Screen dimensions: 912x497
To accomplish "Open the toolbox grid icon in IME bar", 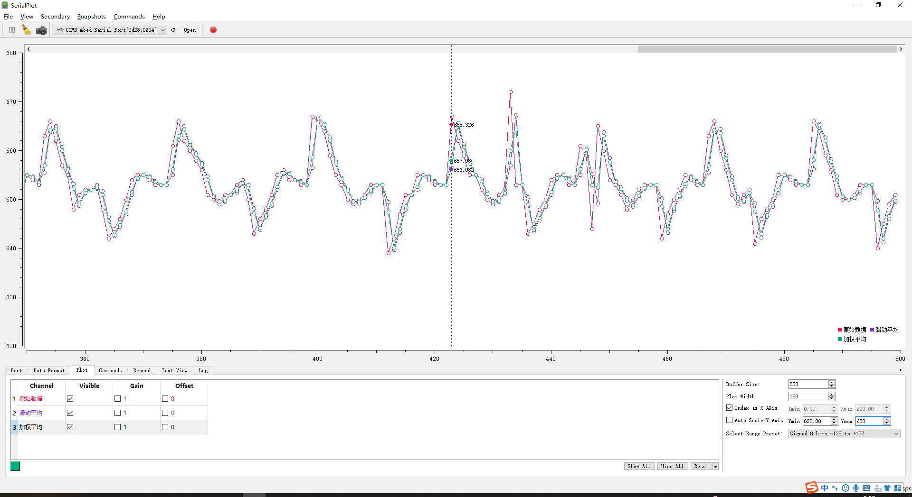I will (897, 488).
